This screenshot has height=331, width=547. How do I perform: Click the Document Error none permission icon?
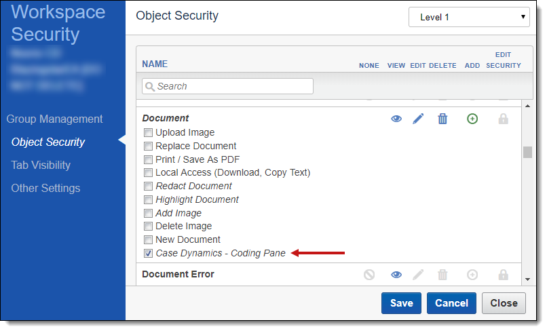[x=369, y=275]
